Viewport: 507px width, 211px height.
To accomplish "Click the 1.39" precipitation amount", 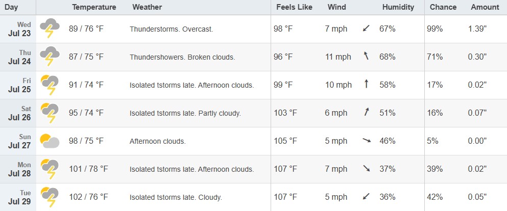I will (x=477, y=29).
